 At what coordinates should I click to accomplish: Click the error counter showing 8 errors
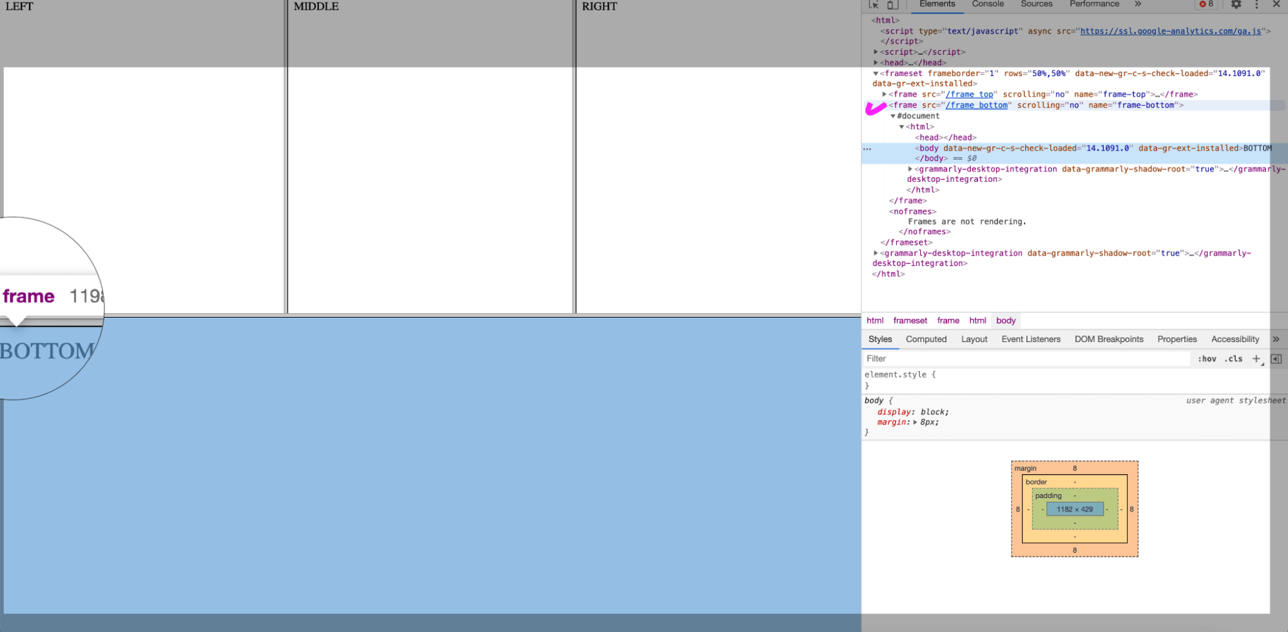pyautogui.click(x=1206, y=5)
